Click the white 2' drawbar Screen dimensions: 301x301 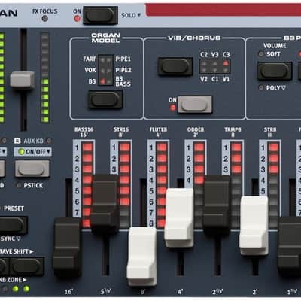tap(254, 225)
